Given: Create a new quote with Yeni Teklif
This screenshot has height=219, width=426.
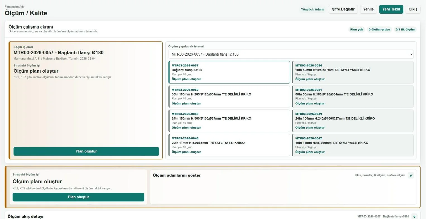Looking at the screenshot, I should coord(391,9).
